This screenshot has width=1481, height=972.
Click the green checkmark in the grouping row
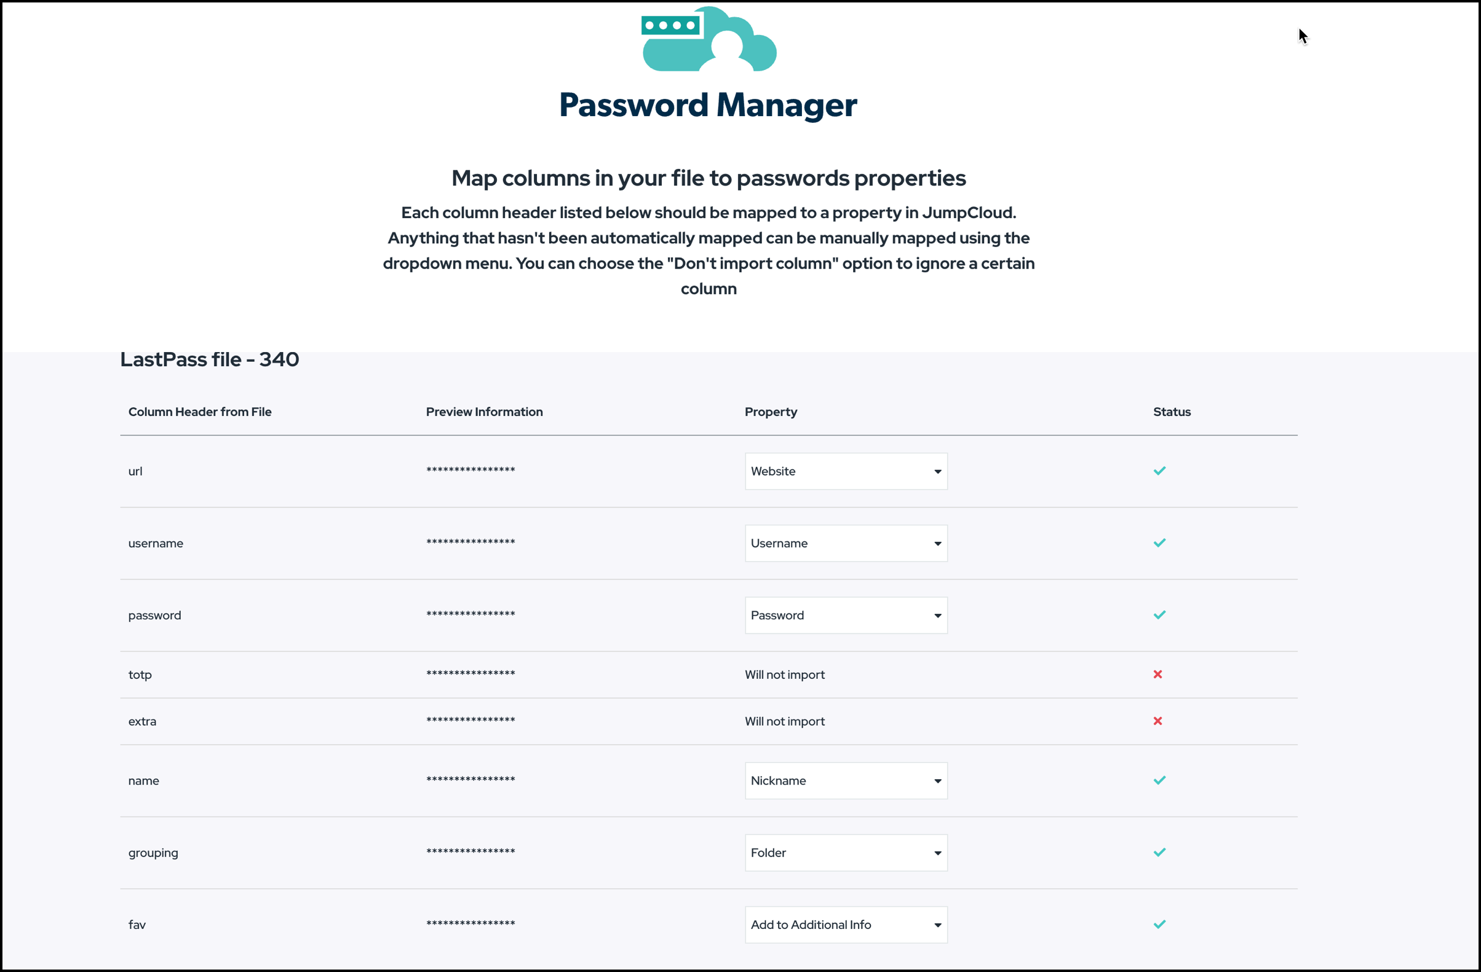[x=1159, y=852]
